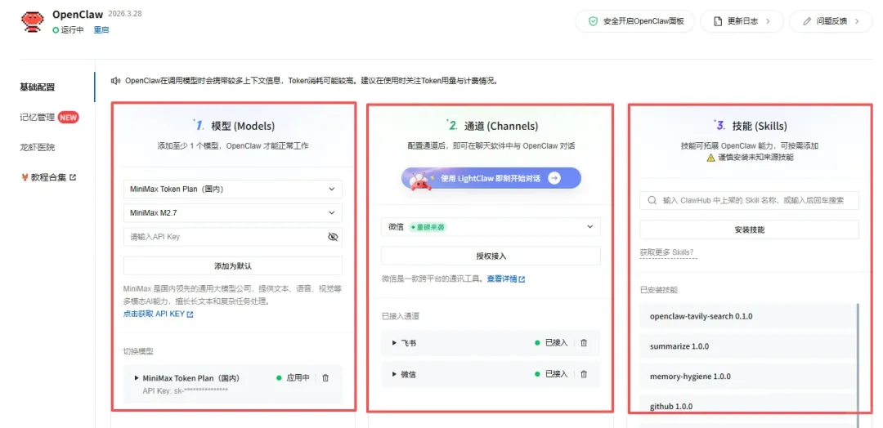The width and height of the screenshot is (883, 428).
Task: Click the 添加为默认 button
Action: [x=232, y=265]
